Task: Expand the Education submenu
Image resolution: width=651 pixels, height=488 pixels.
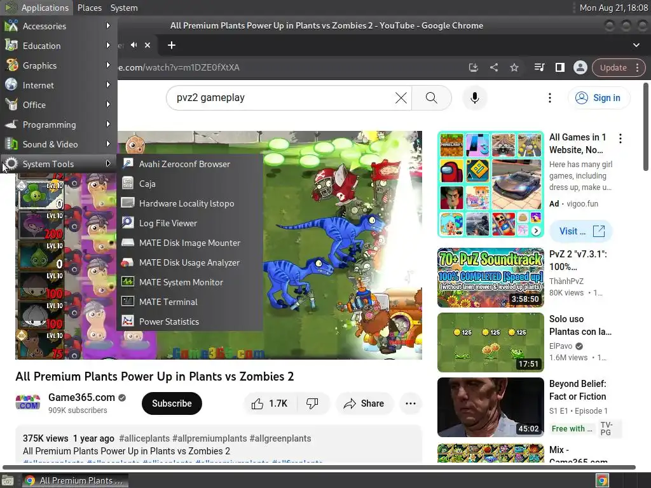Action: pos(58,46)
